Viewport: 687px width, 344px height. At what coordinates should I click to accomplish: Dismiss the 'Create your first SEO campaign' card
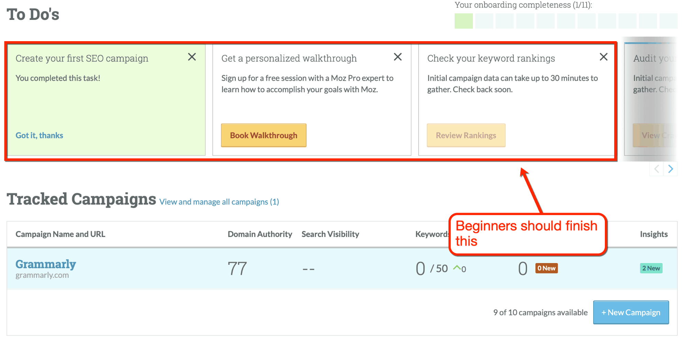(192, 57)
